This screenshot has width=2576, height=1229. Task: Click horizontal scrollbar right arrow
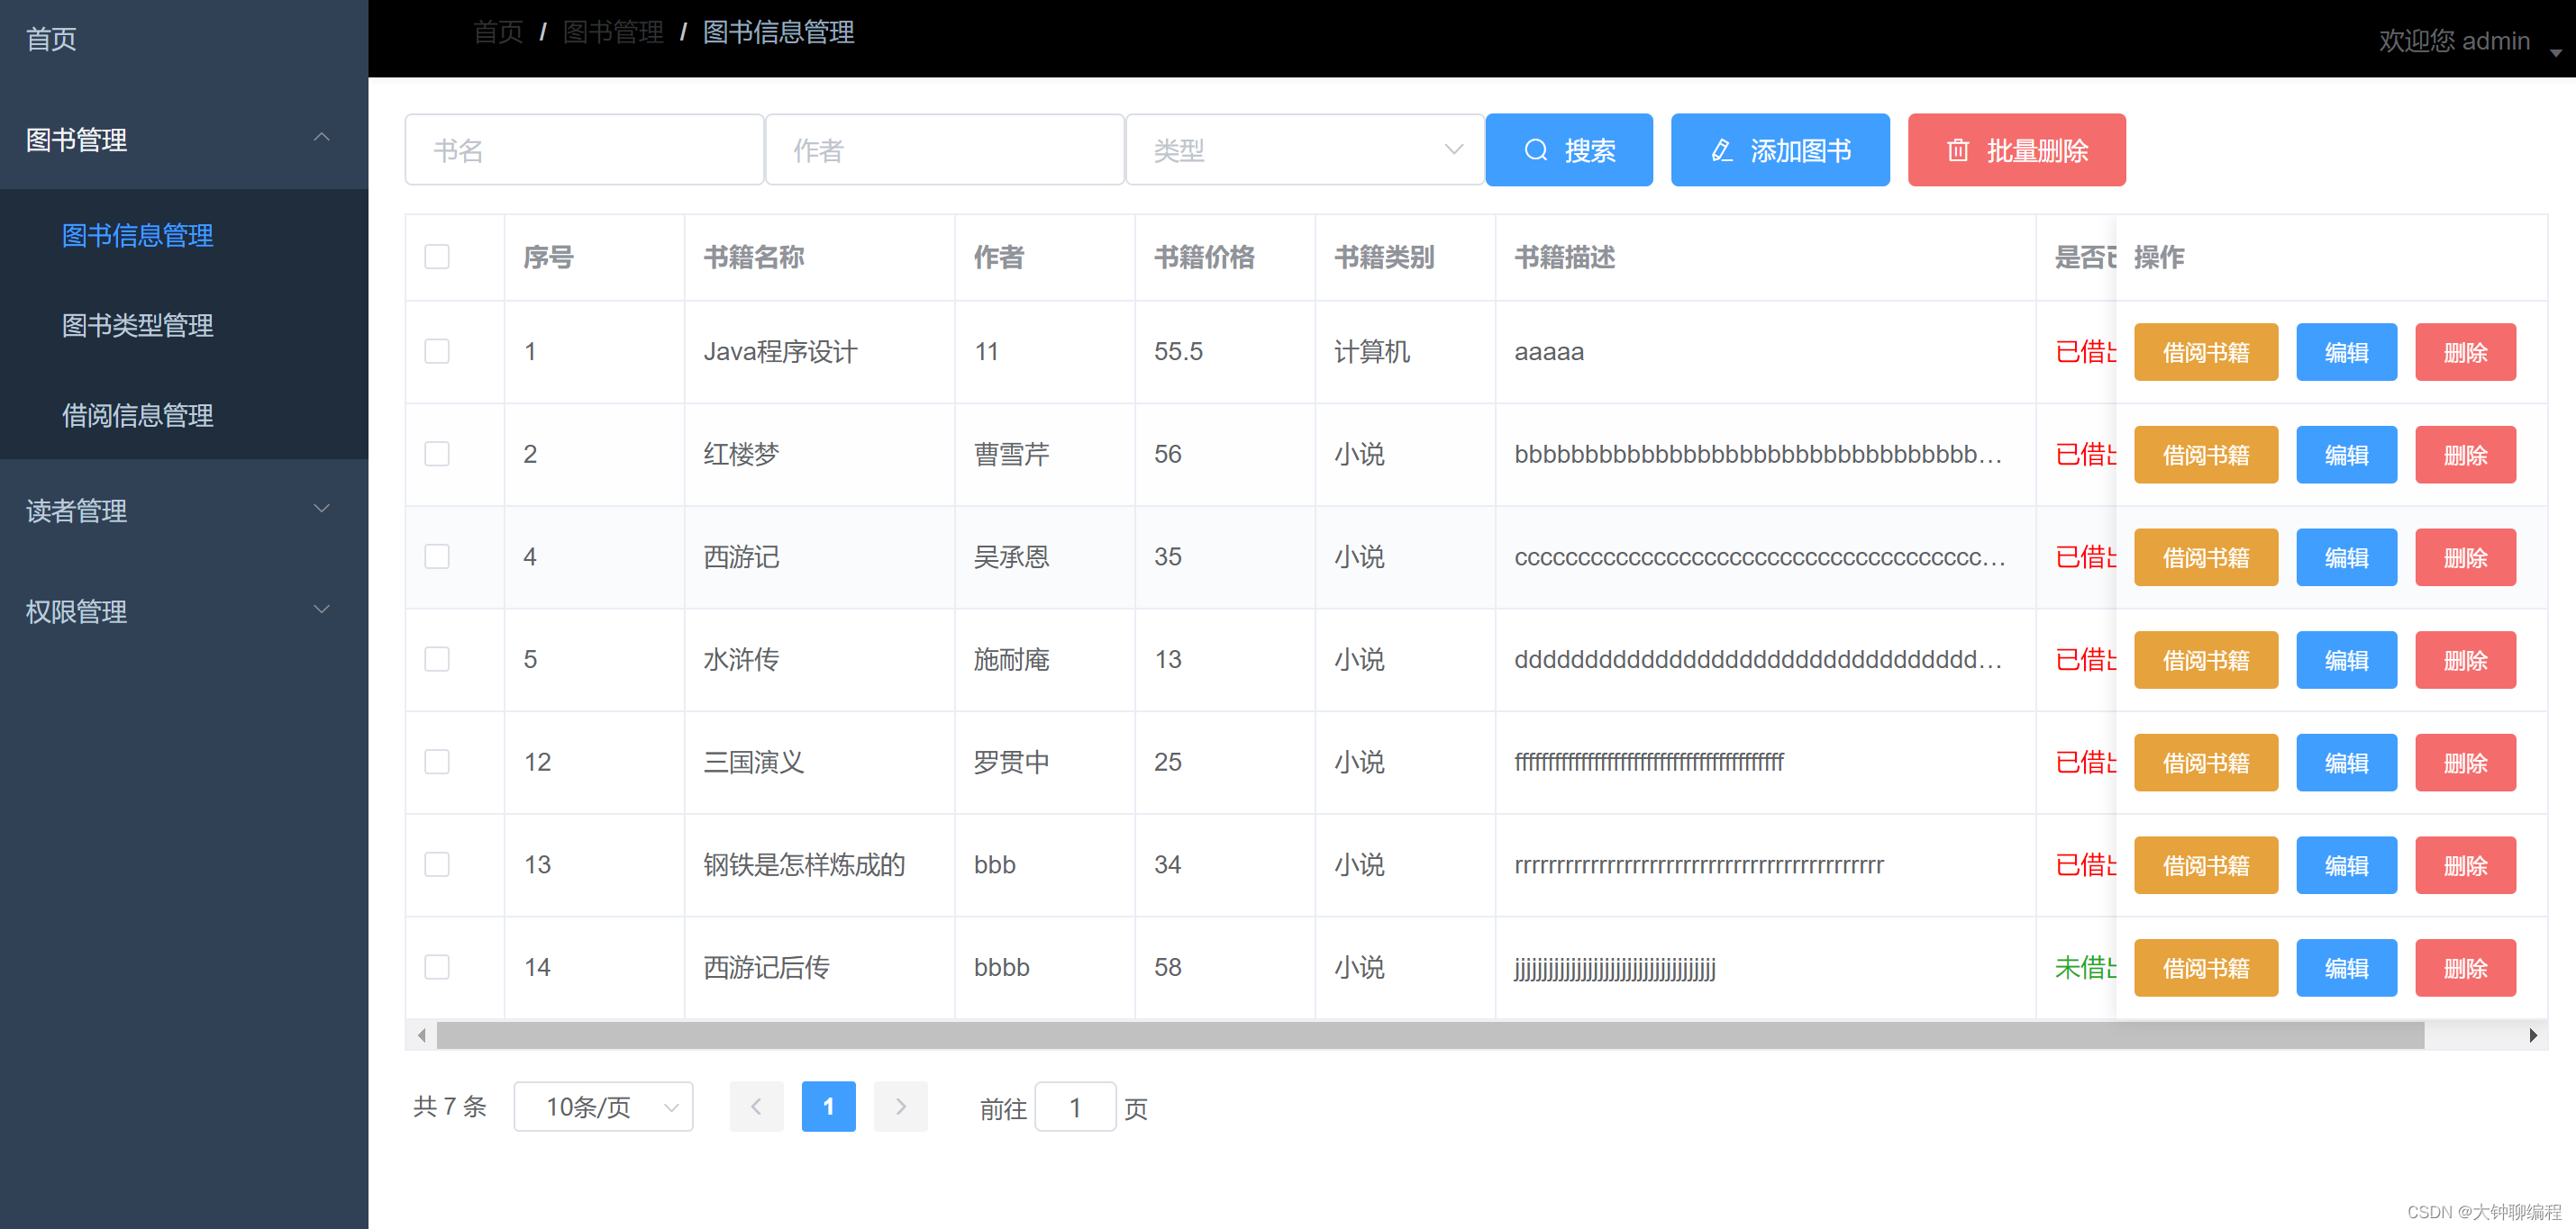point(2532,1035)
